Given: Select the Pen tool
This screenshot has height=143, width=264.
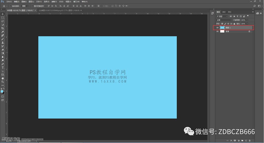Looking at the screenshot, I should coord(3,64).
